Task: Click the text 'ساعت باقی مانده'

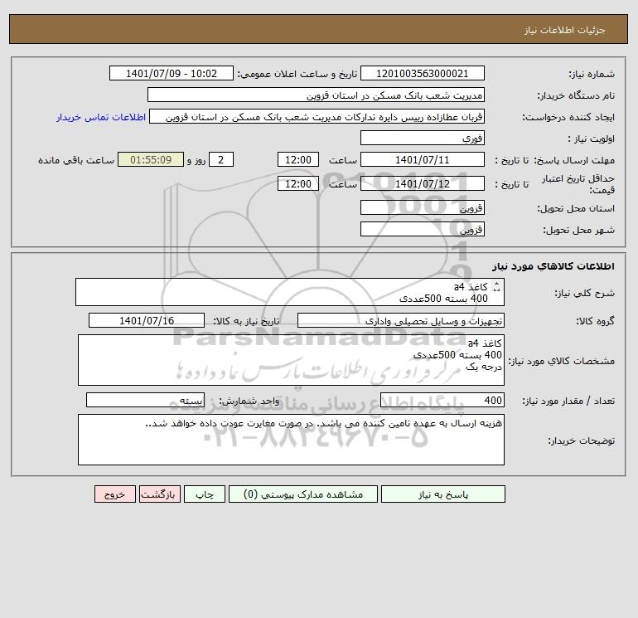Action: coord(76,160)
